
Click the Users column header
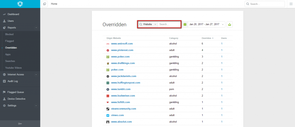coord(224,38)
